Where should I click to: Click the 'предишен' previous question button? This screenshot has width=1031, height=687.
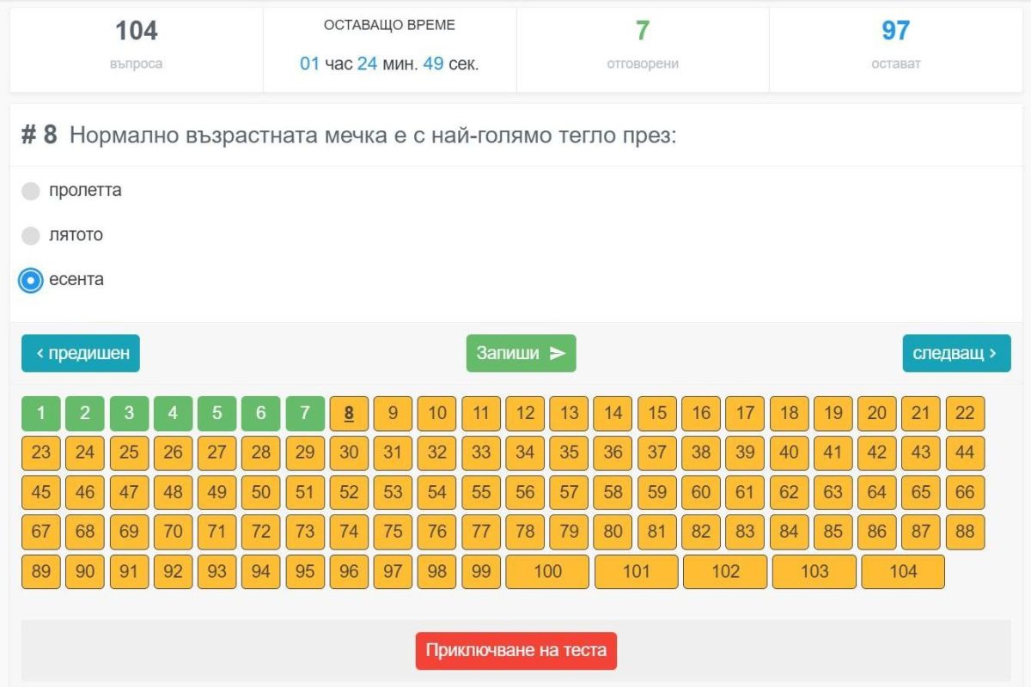coord(81,353)
